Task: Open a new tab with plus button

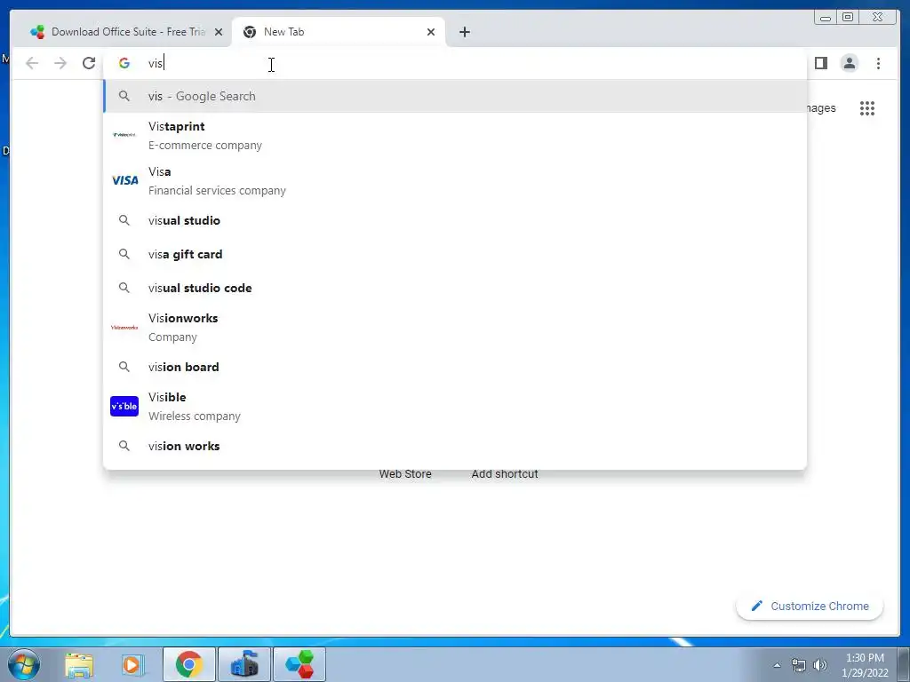Action: pos(464,32)
